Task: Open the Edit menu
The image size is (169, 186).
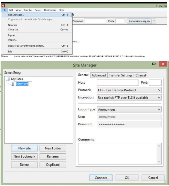Action: (11, 10)
